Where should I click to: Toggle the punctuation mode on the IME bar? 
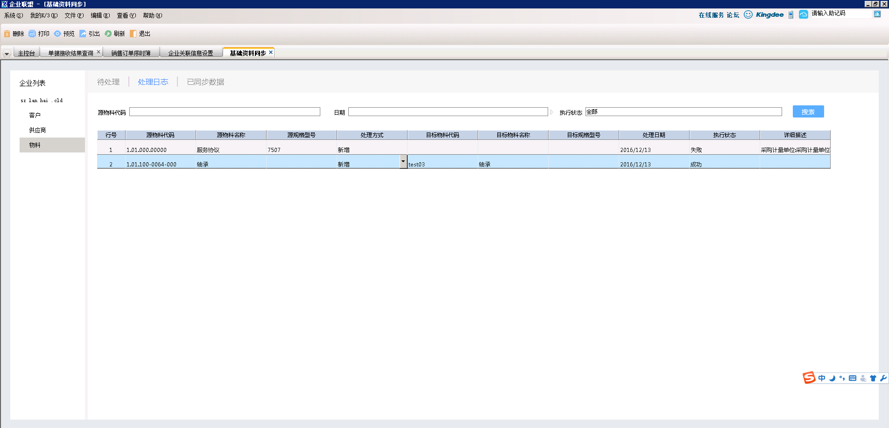[842, 378]
